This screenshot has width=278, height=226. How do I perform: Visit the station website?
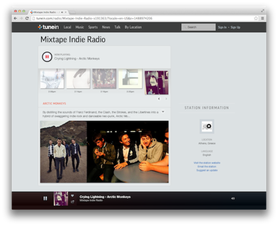pyautogui.click(x=207, y=163)
